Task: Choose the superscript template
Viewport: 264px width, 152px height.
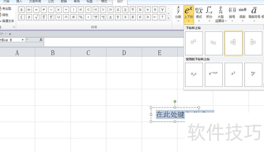Action: click(194, 43)
